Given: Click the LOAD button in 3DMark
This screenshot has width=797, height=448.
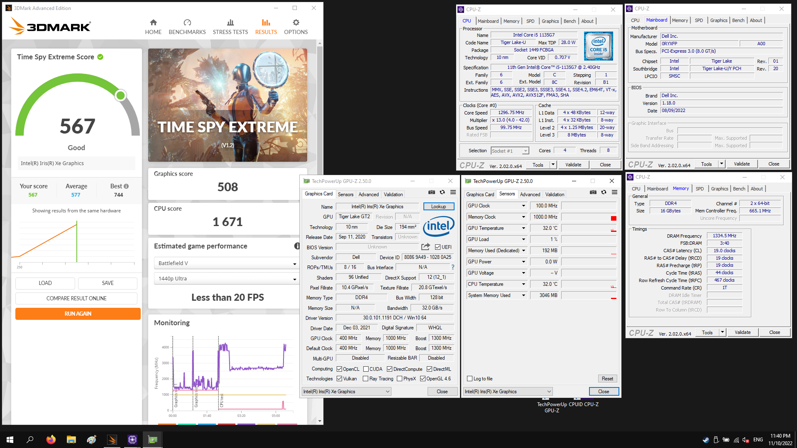Looking at the screenshot, I should (x=45, y=283).
